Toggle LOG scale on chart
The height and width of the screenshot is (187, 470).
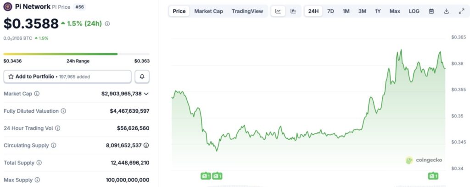tap(414, 11)
